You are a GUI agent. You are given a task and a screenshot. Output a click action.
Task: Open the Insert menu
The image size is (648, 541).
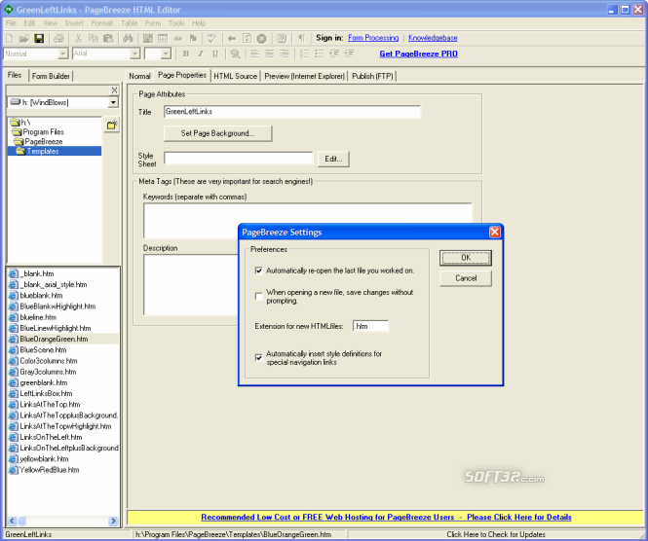click(74, 23)
